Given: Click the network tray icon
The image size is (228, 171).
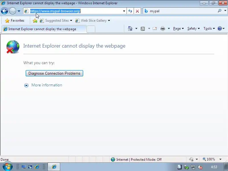Looking at the screenshot, I should pyautogui.click(x=193, y=167).
